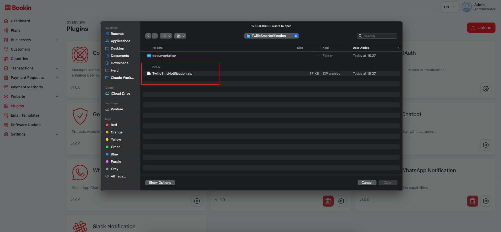
Task: Click the WhatsApp Chat plugin icon
Action: pyautogui.click(x=80, y=172)
